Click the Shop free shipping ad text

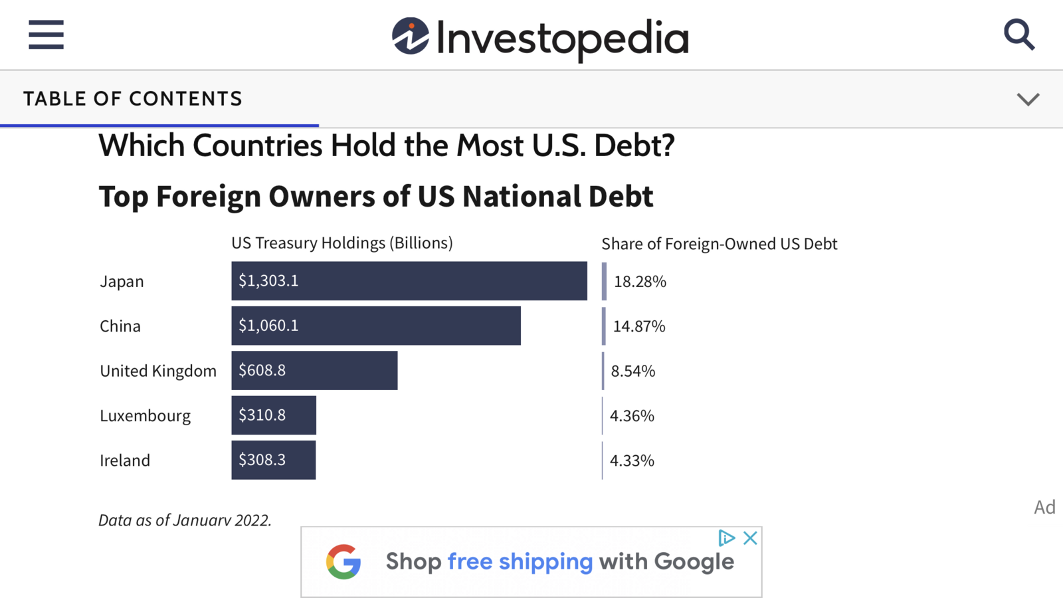click(560, 561)
